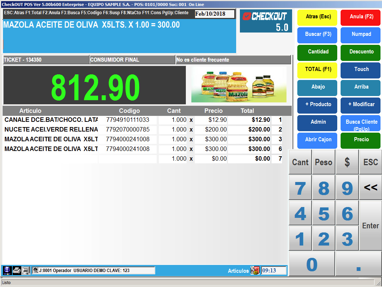Click the grayed-out fiscal printer icon
Image resolution: width=382 pixels, height=287 pixels.
click(x=26, y=271)
